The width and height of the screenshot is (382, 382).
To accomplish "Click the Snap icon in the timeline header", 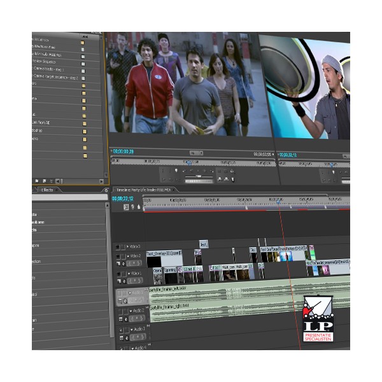I will pyautogui.click(x=125, y=207).
